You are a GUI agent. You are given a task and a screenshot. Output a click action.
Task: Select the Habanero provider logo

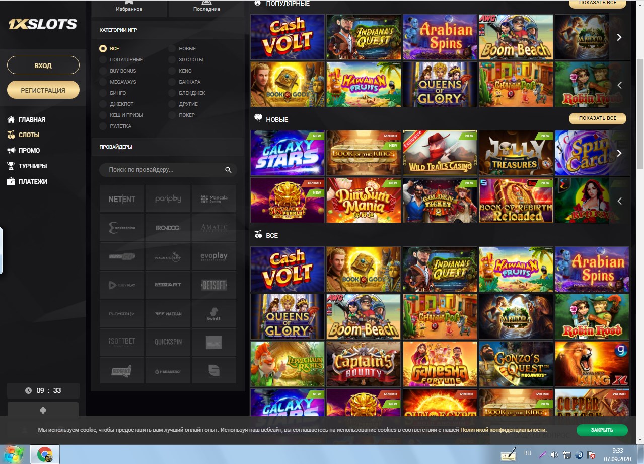coord(168,371)
